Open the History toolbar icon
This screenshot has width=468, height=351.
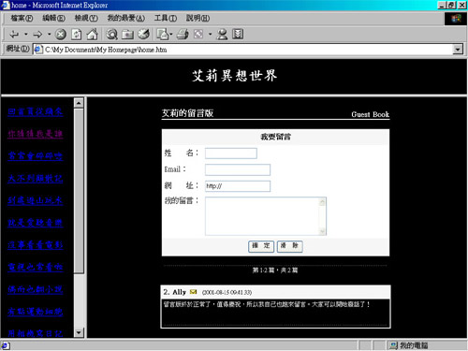pyautogui.click(x=143, y=34)
